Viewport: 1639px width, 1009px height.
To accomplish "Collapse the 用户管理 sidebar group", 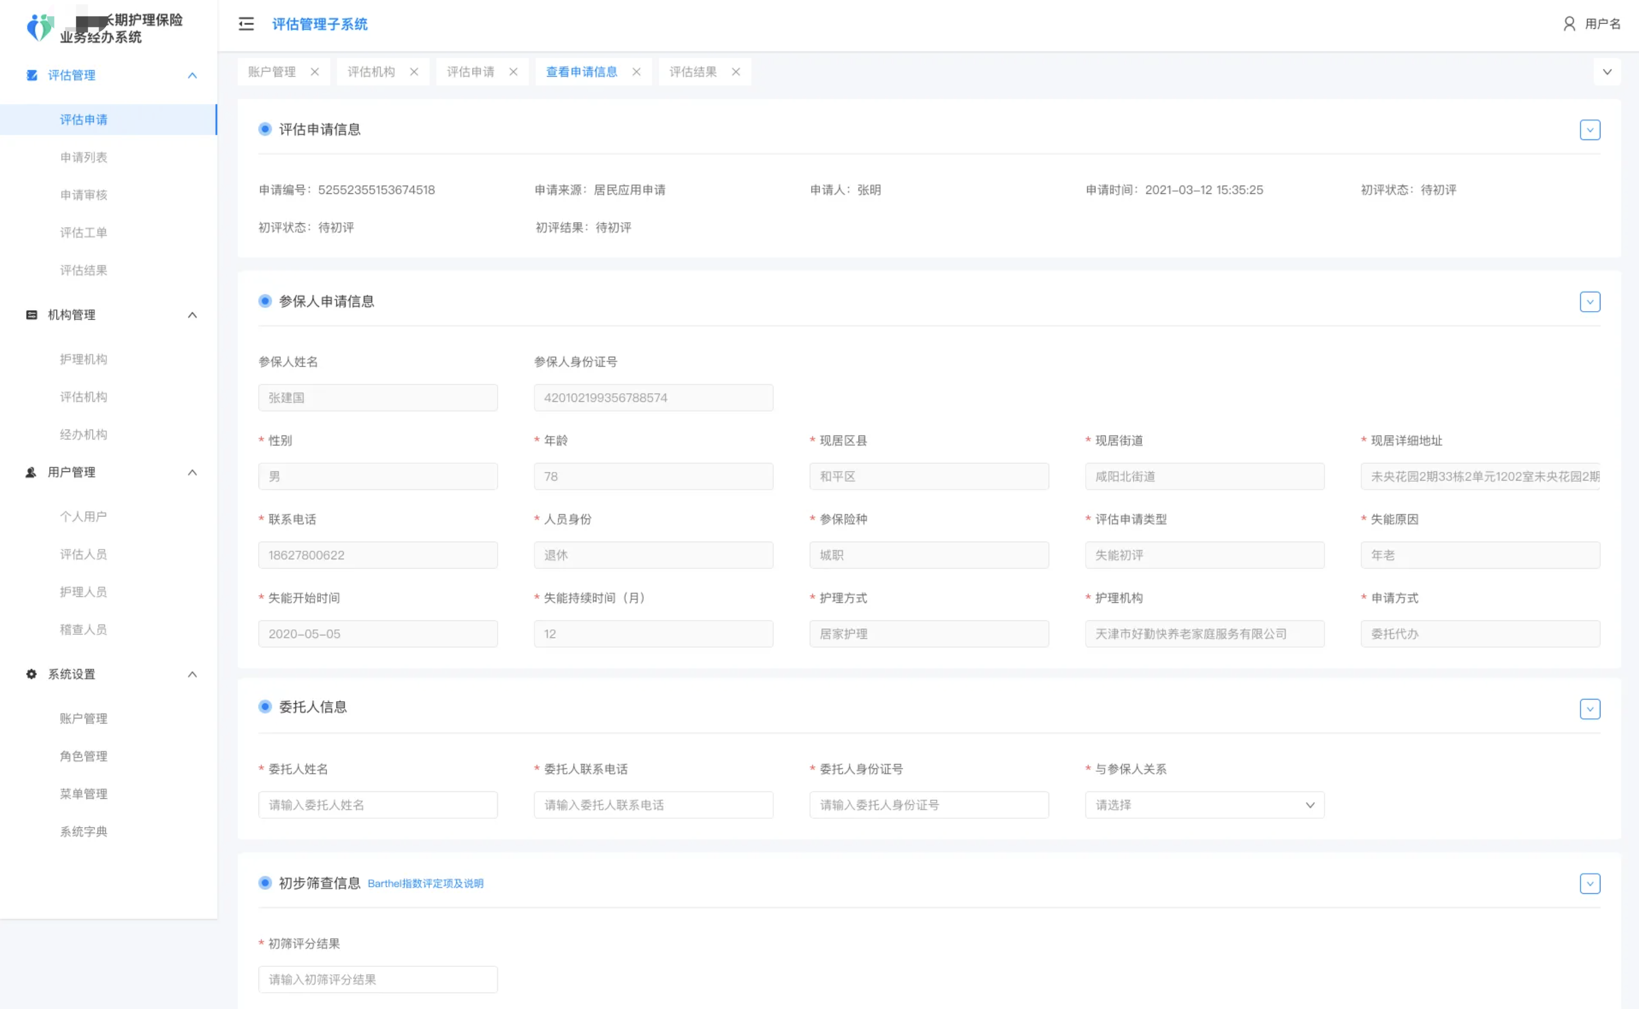I will coord(192,472).
